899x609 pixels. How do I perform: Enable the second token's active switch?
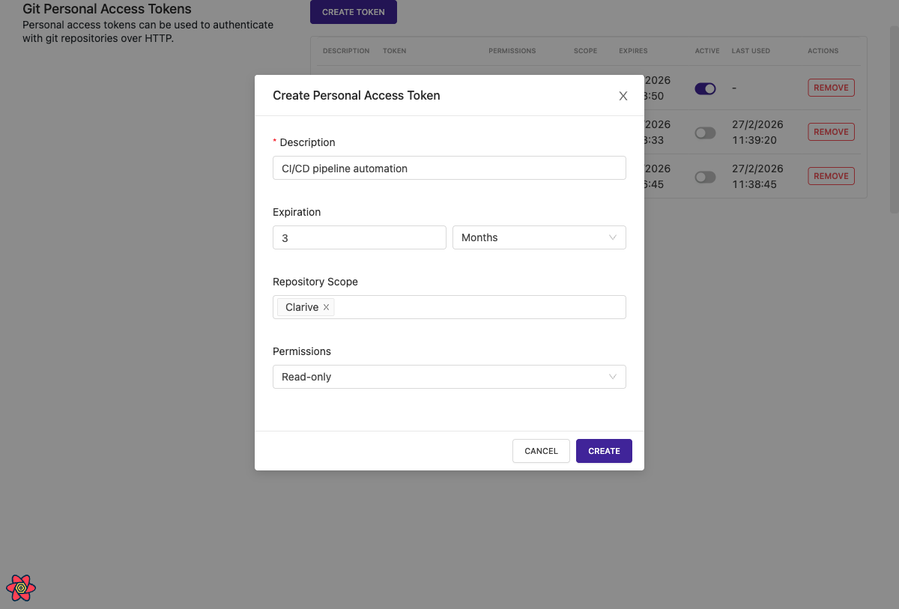(x=705, y=133)
